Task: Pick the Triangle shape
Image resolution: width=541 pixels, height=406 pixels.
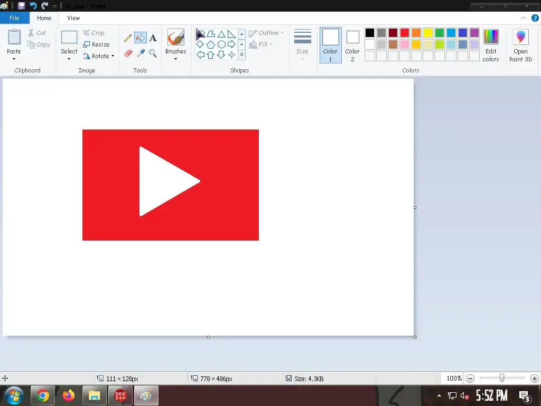Action: click(x=221, y=34)
